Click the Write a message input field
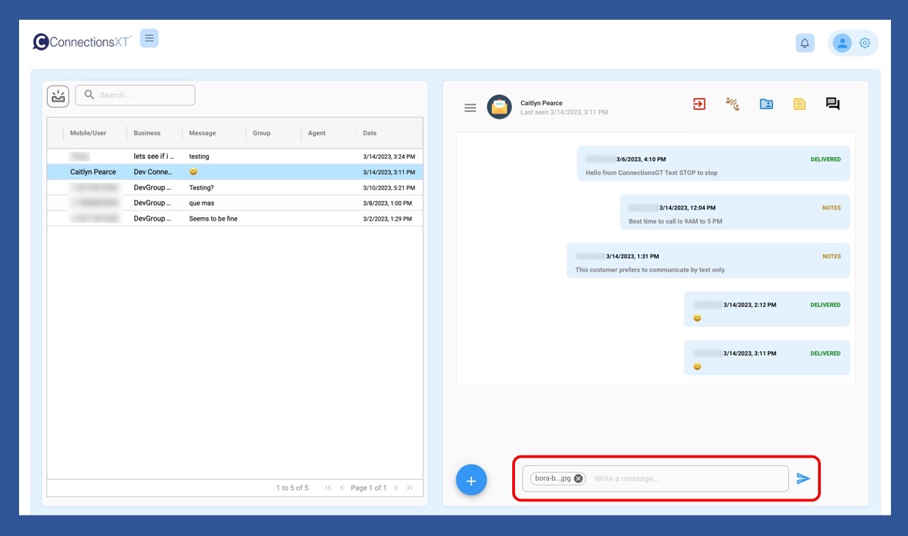908x536 pixels. tap(687, 479)
